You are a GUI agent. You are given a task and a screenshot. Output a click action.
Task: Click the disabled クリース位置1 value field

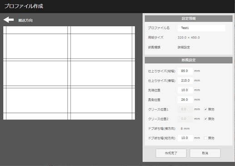pos(185,109)
